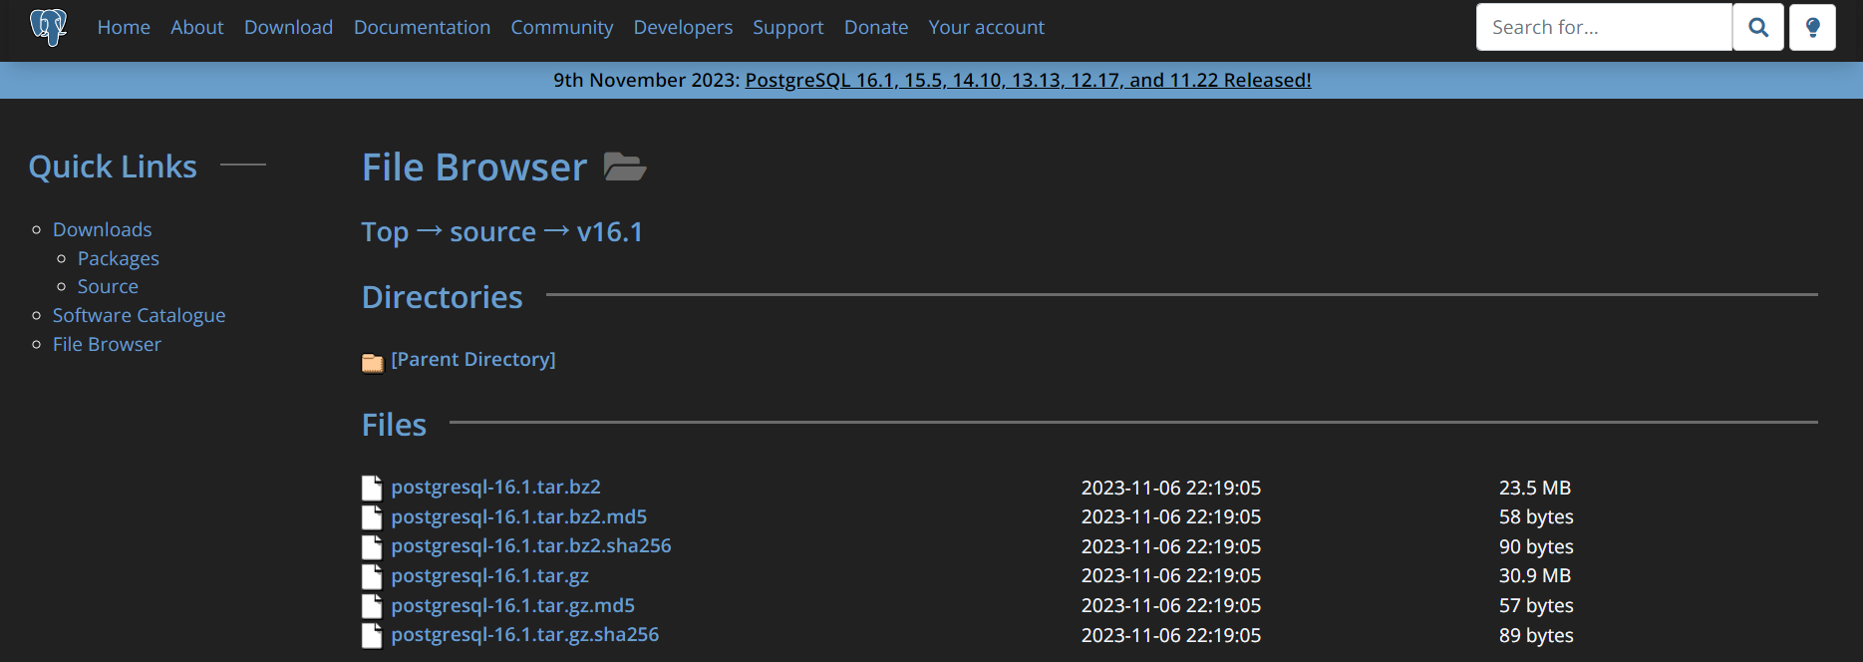Open the Documentation menu item
Viewport: 1863px width, 662px height.
coord(422,27)
